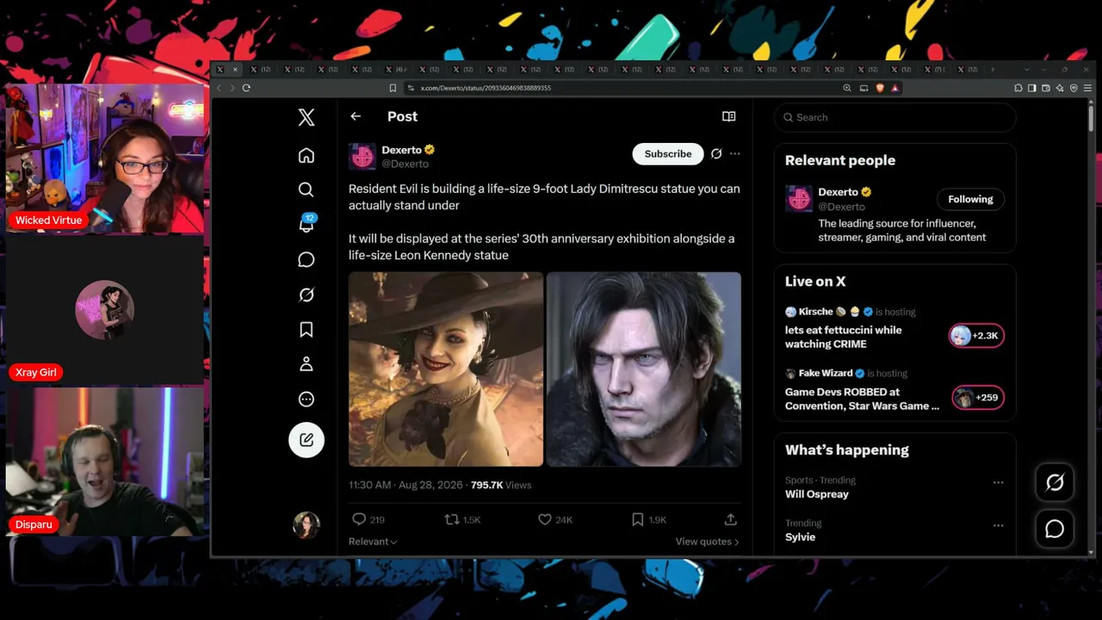
Task: Click the zoom magnifier in address bar
Action: click(x=847, y=88)
